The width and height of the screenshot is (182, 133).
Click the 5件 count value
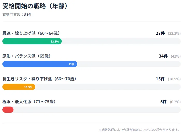(163, 102)
